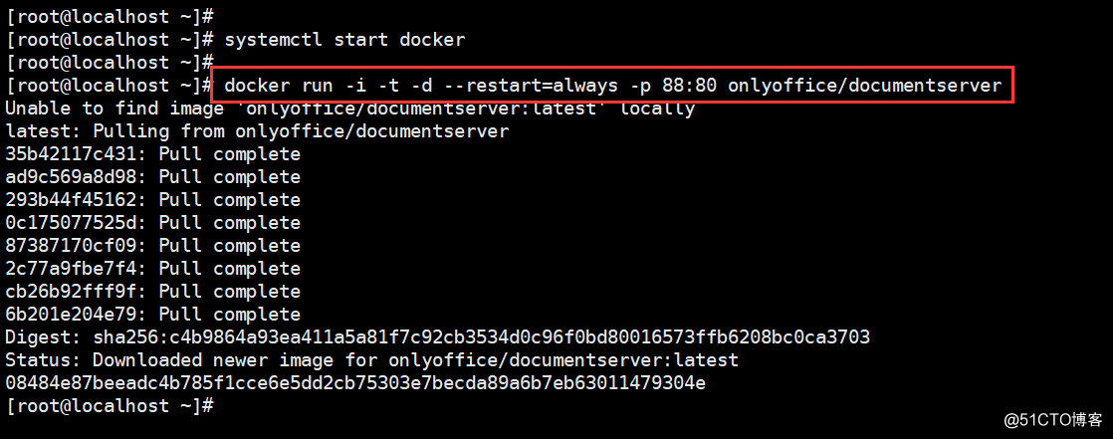Click layer 293b44f45162 pull complete line
Screen dimensions: 1113x439
152,200
